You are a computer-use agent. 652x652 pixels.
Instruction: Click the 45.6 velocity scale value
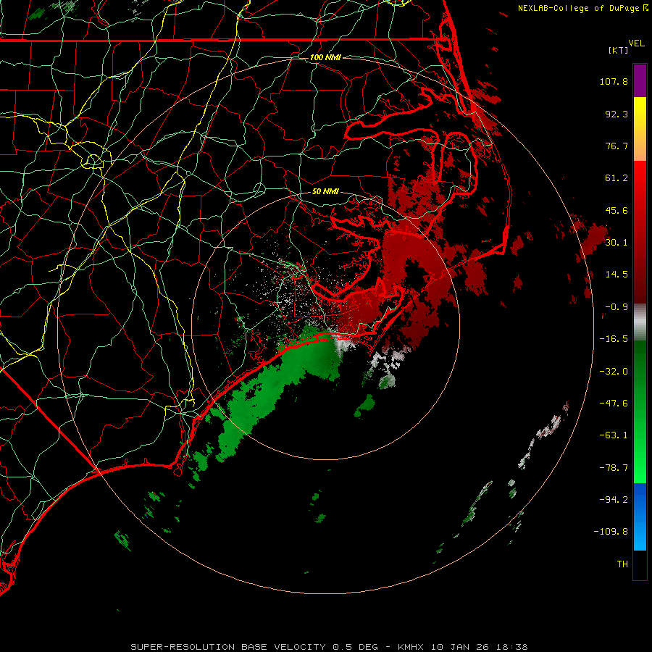pos(617,210)
